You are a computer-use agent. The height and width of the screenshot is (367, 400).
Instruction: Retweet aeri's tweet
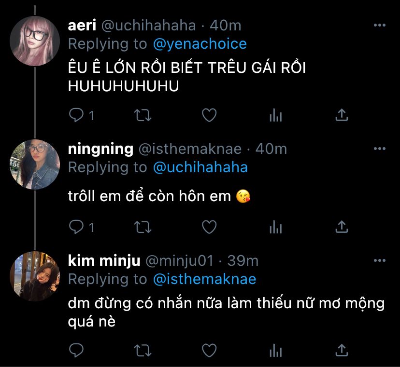[x=143, y=115]
